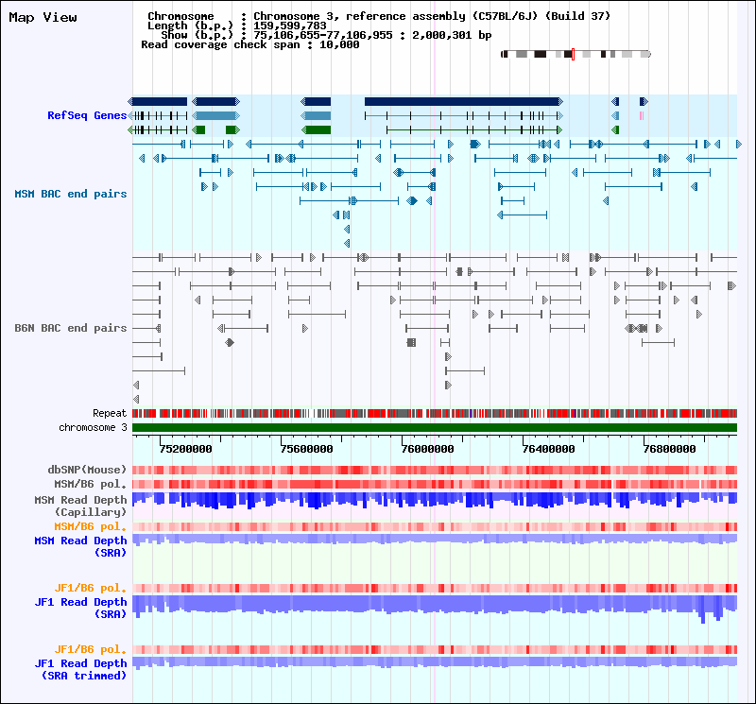Click axis position label 76400000
The width and height of the screenshot is (756, 704).
point(549,449)
